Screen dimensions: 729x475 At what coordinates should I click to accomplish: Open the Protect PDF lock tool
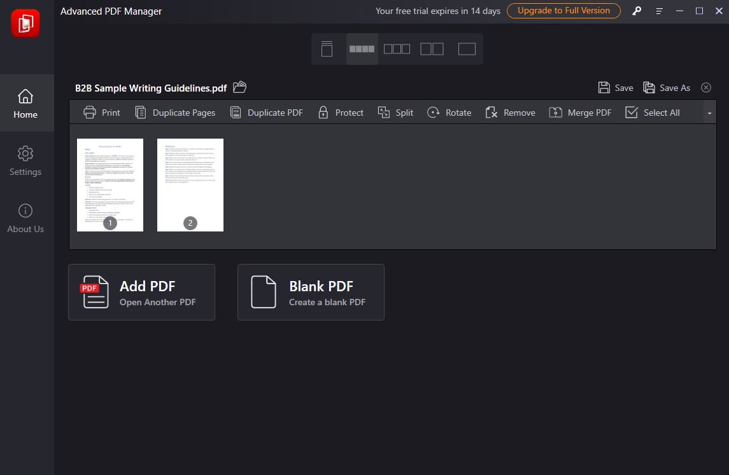coord(341,113)
